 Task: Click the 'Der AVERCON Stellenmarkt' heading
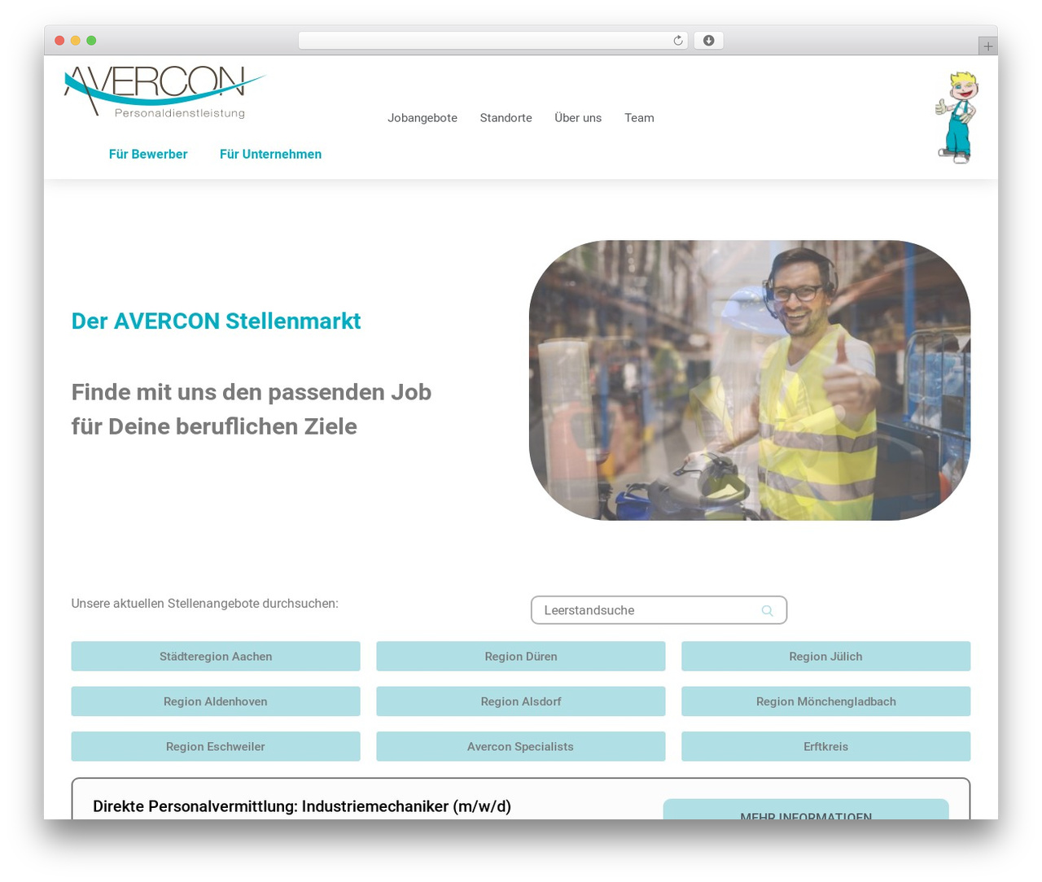[216, 321]
